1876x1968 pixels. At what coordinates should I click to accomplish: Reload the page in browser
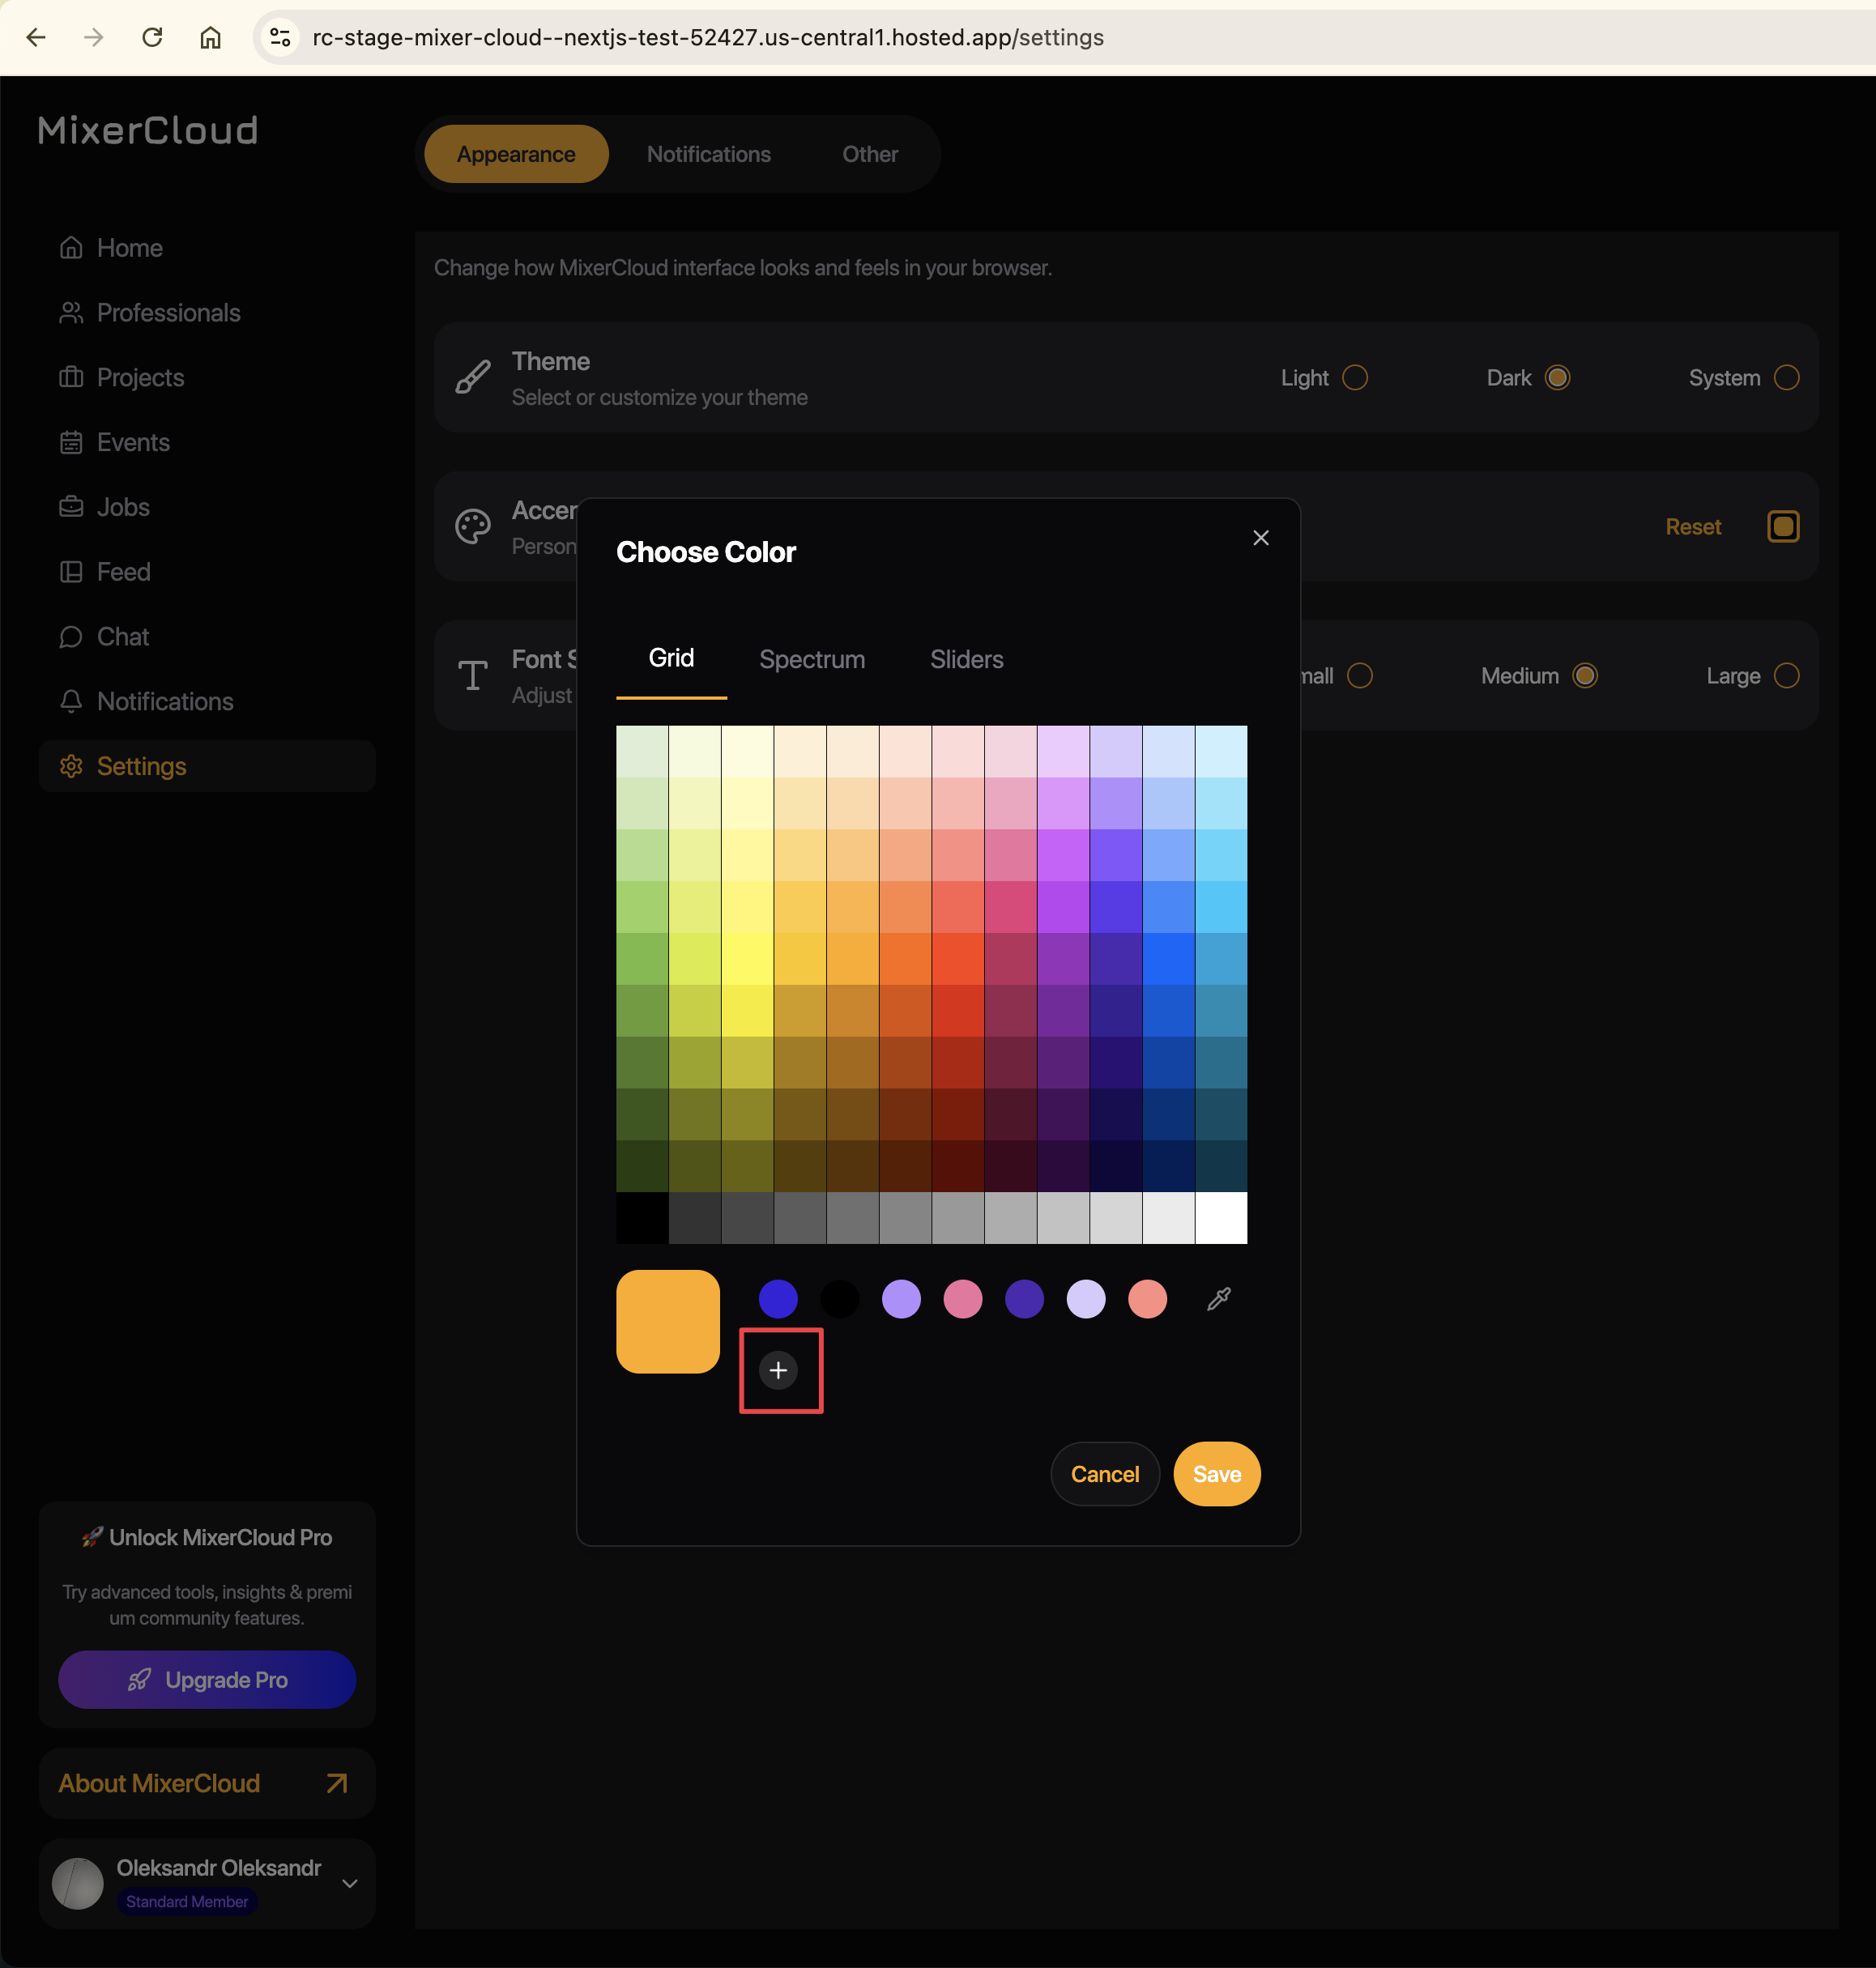click(x=152, y=38)
